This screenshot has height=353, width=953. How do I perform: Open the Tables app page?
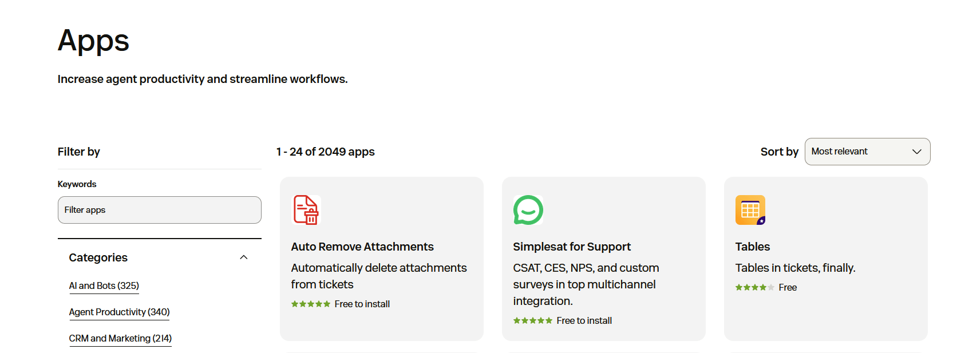click(752, 246)
